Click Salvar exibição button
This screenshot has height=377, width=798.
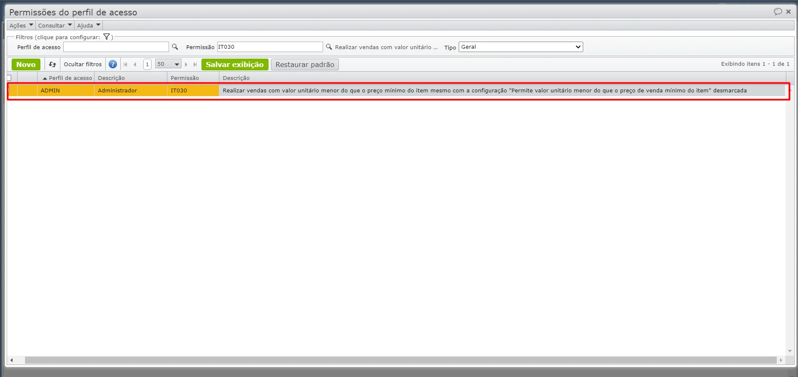235,64
